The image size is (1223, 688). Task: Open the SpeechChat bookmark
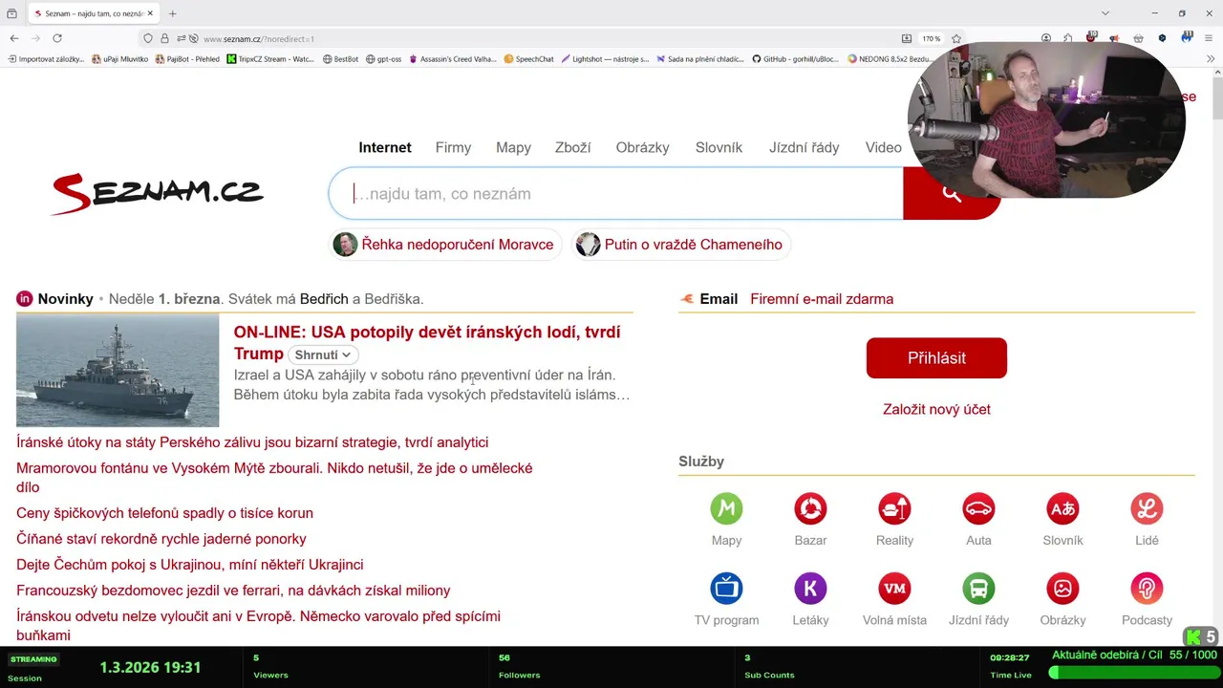(528, 59)
